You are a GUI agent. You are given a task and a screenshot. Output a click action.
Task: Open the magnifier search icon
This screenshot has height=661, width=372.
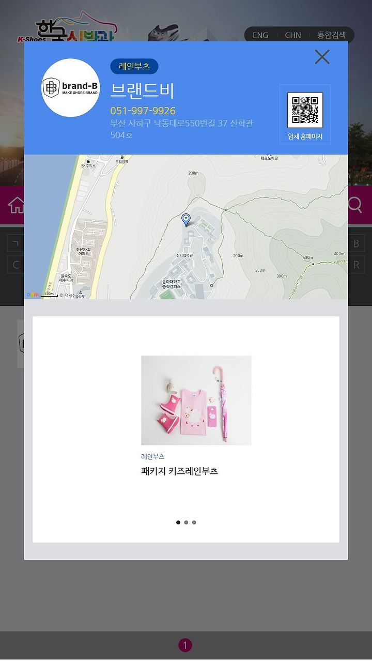click(355, 205)
